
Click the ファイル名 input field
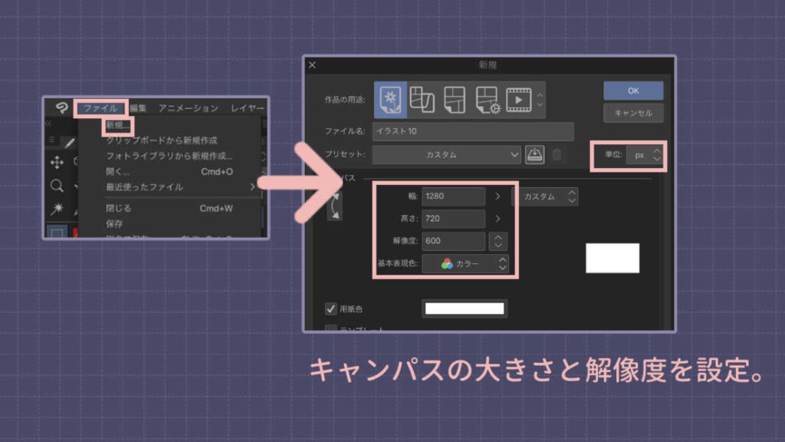pyautogui.click(x=473, y=131)
